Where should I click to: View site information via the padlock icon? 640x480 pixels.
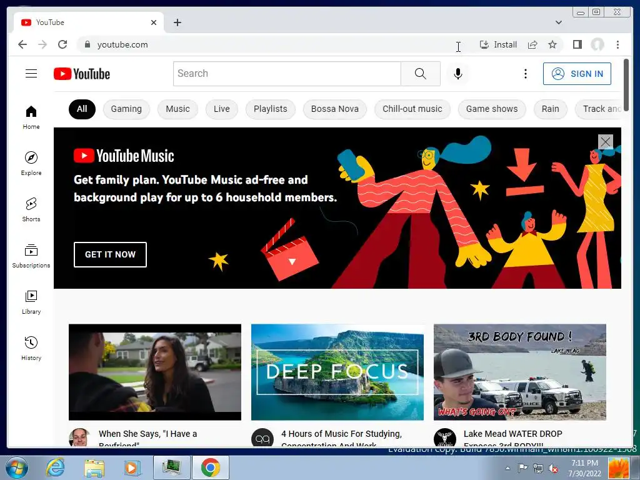(87, 44)
